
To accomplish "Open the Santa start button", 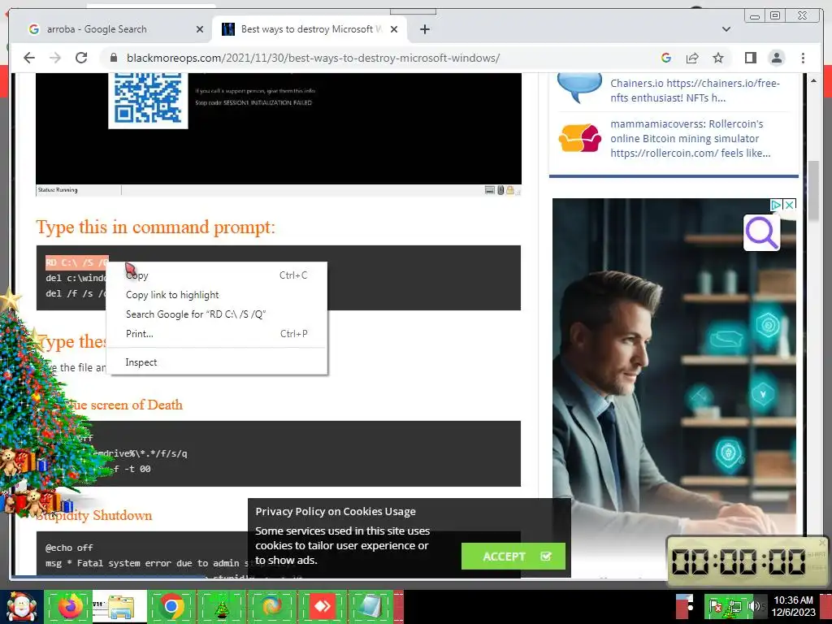I will pyautogui.click(x=21, y=606).
